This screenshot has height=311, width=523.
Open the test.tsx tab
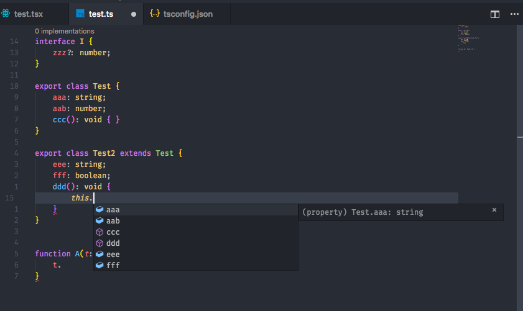tap(29, 14)
